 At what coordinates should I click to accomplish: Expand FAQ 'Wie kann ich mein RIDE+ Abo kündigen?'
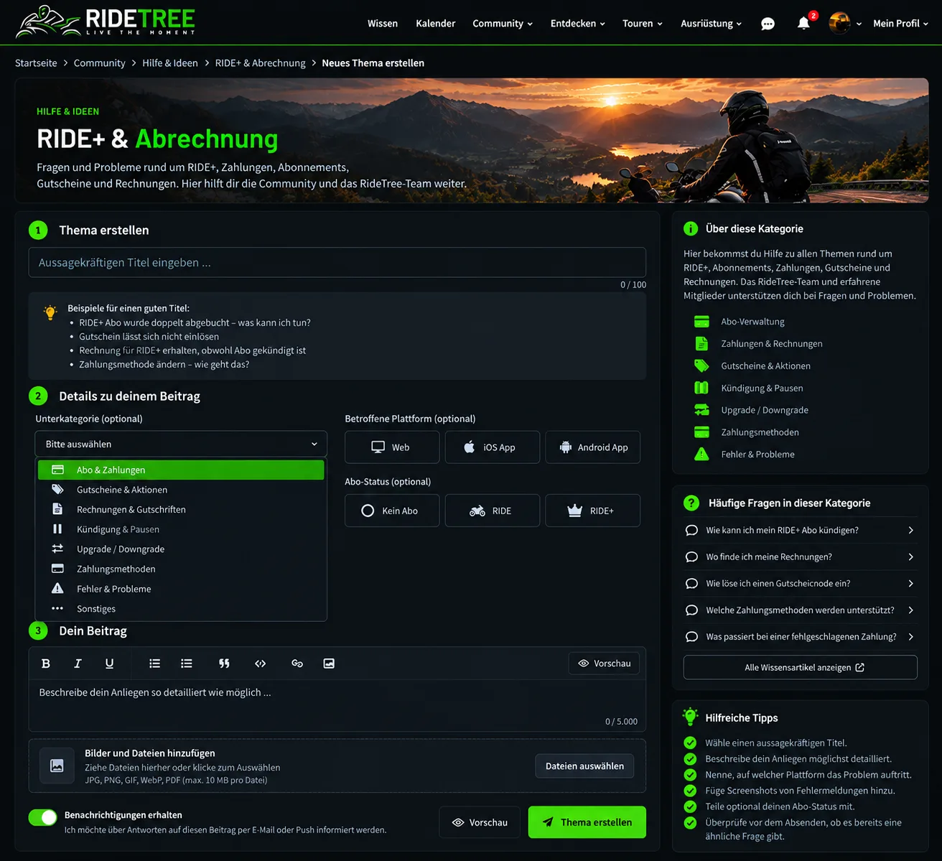[x=801, y=530]
